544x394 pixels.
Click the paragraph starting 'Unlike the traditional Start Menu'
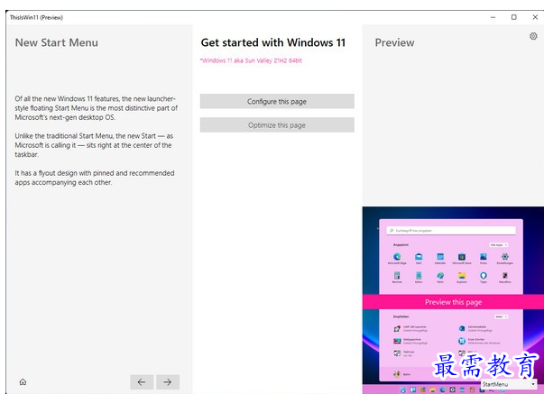[94, 145]
